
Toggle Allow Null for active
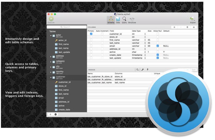(158, 52)
